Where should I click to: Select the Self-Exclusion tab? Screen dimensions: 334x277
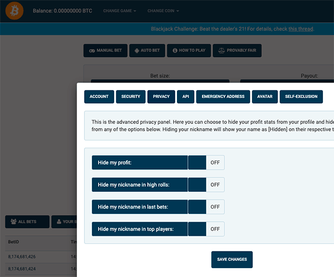(301, 97)
